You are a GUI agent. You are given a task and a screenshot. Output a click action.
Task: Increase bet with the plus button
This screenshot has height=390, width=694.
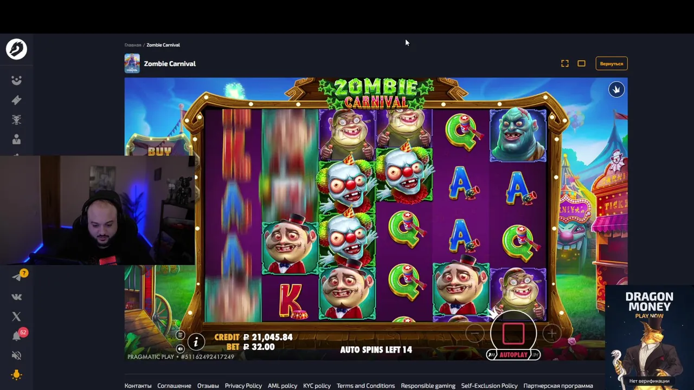pyautogui.click(x=551, y=334)
